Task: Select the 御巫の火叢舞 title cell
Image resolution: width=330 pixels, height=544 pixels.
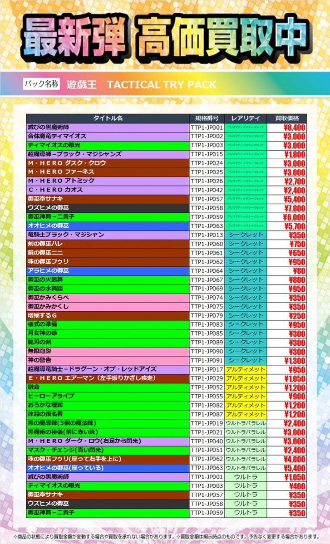Action: click(108, 279)
